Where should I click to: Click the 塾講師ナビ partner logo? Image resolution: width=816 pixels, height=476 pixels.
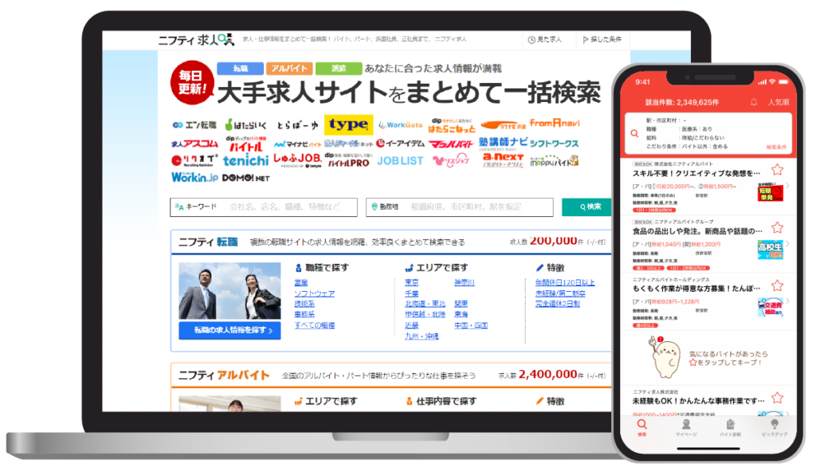coord(504,144)
